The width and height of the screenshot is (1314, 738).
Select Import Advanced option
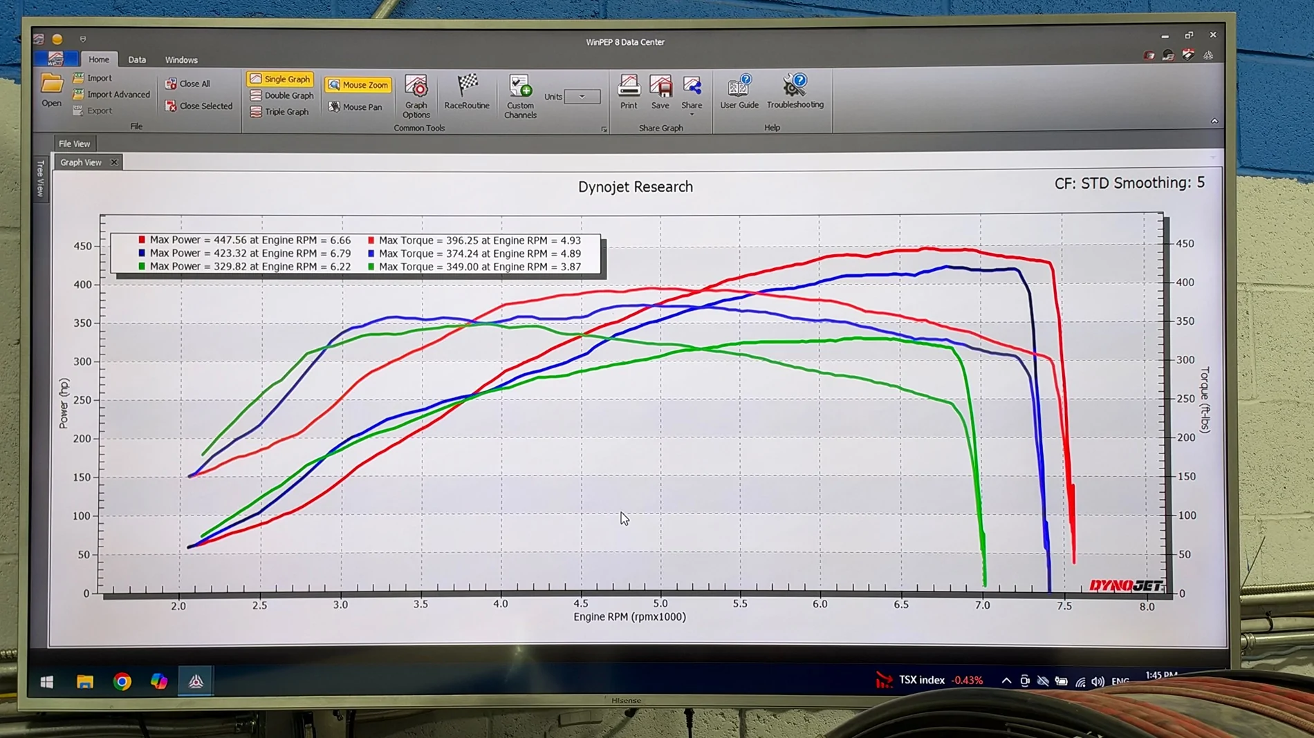point(111,94)
